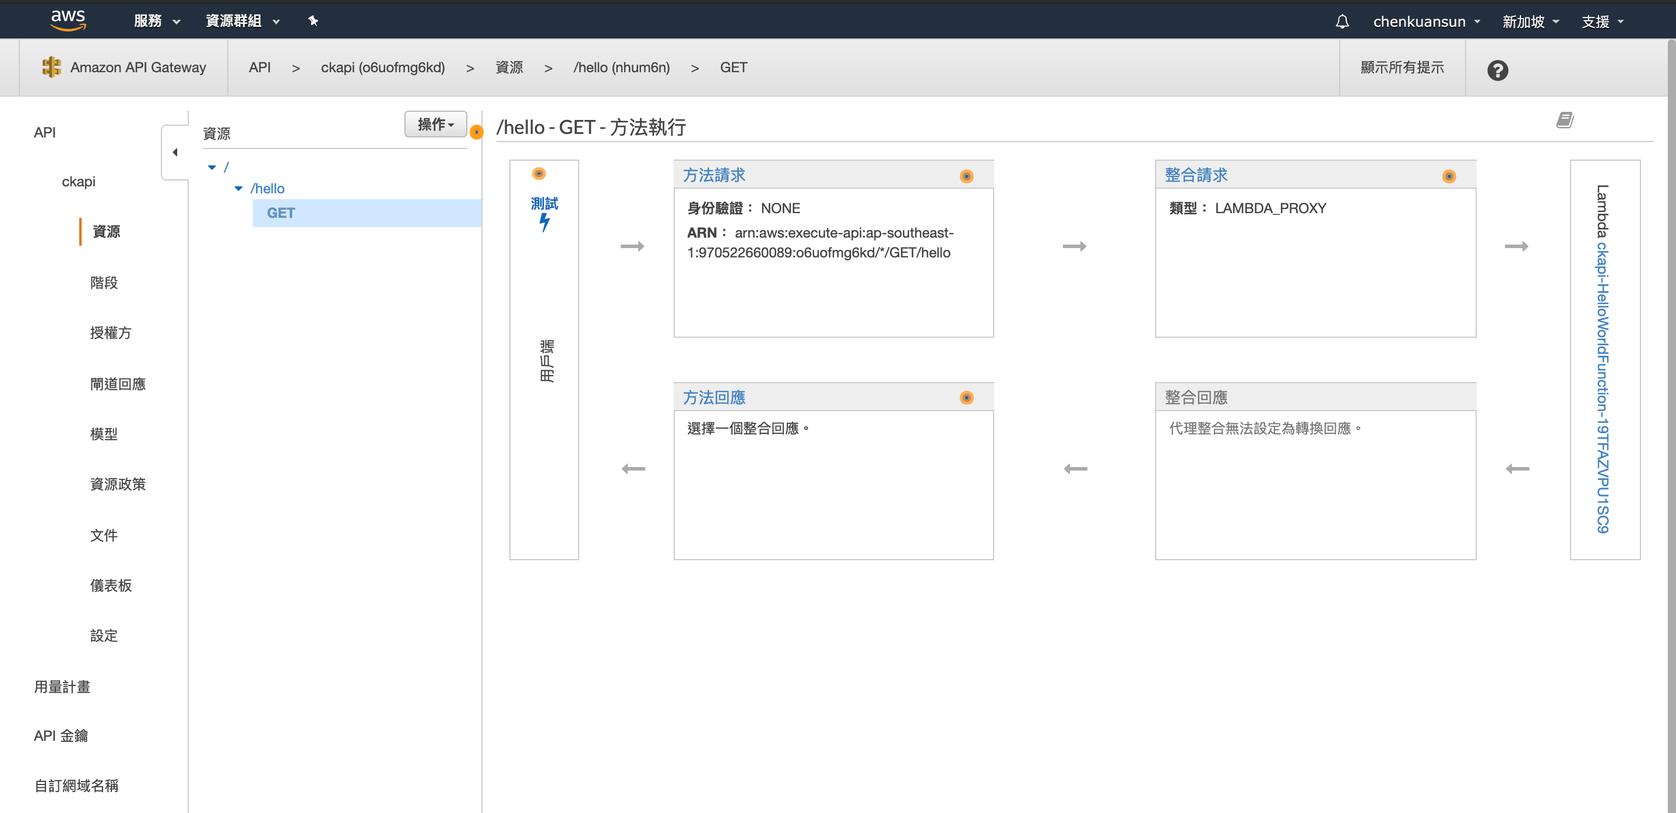Click the 身份驗證 NONE value

780,208
